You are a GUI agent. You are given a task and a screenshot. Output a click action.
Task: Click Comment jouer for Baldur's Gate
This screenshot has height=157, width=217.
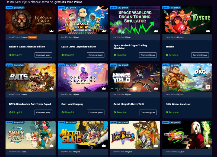[43, 55]
